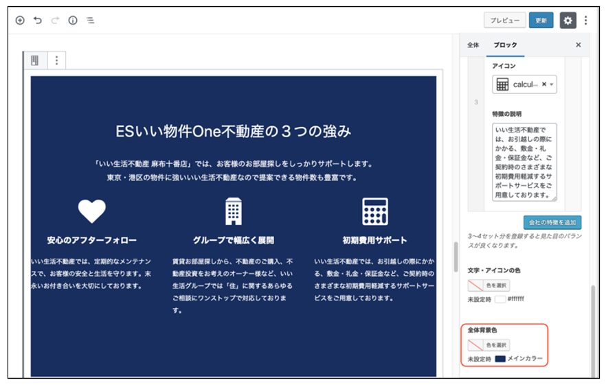
Task: Open more tools vertical dots menu
Action: 585,21
